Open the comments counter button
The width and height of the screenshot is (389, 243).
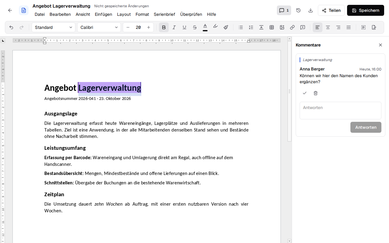[x=284, y=10]
